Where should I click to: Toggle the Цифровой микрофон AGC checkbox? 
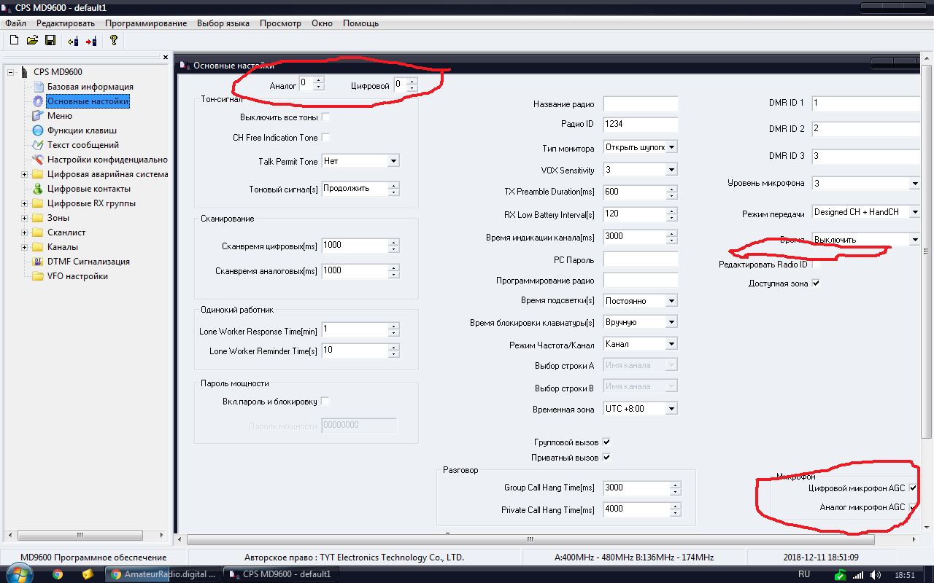[x=912, y=488]
